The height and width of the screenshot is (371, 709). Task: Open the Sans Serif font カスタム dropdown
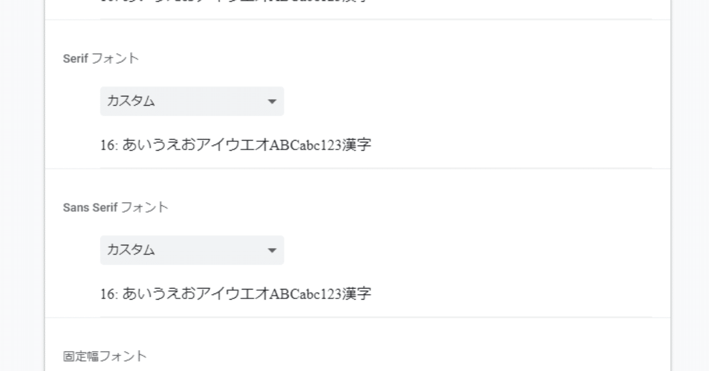pyautogui.click(x=192, y=250)
